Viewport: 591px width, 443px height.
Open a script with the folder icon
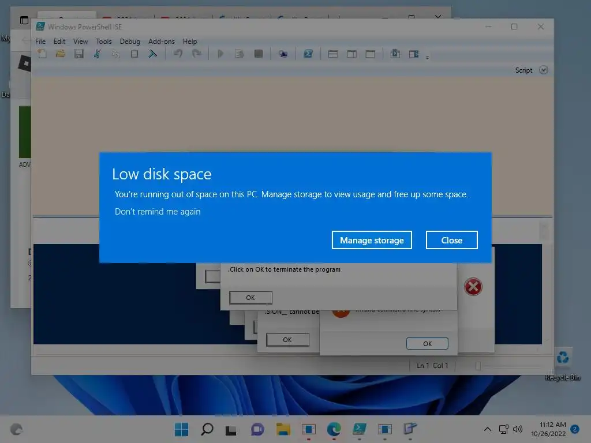[60, 54]
